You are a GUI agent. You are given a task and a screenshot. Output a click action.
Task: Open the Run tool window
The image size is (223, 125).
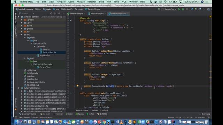[91, 114]
